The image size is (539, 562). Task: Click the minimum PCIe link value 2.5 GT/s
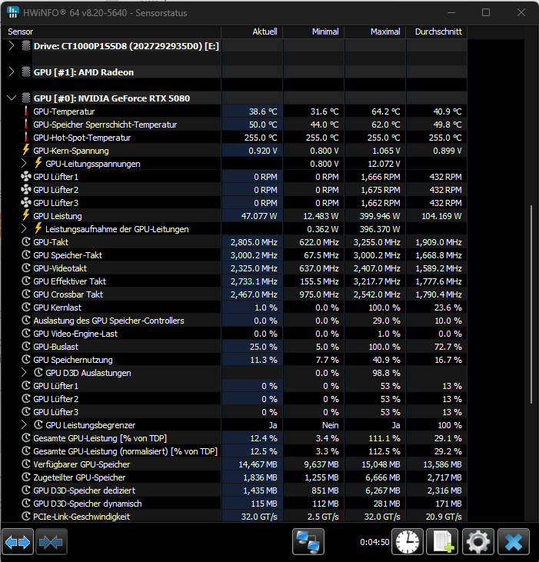click(x=323, y=517)
